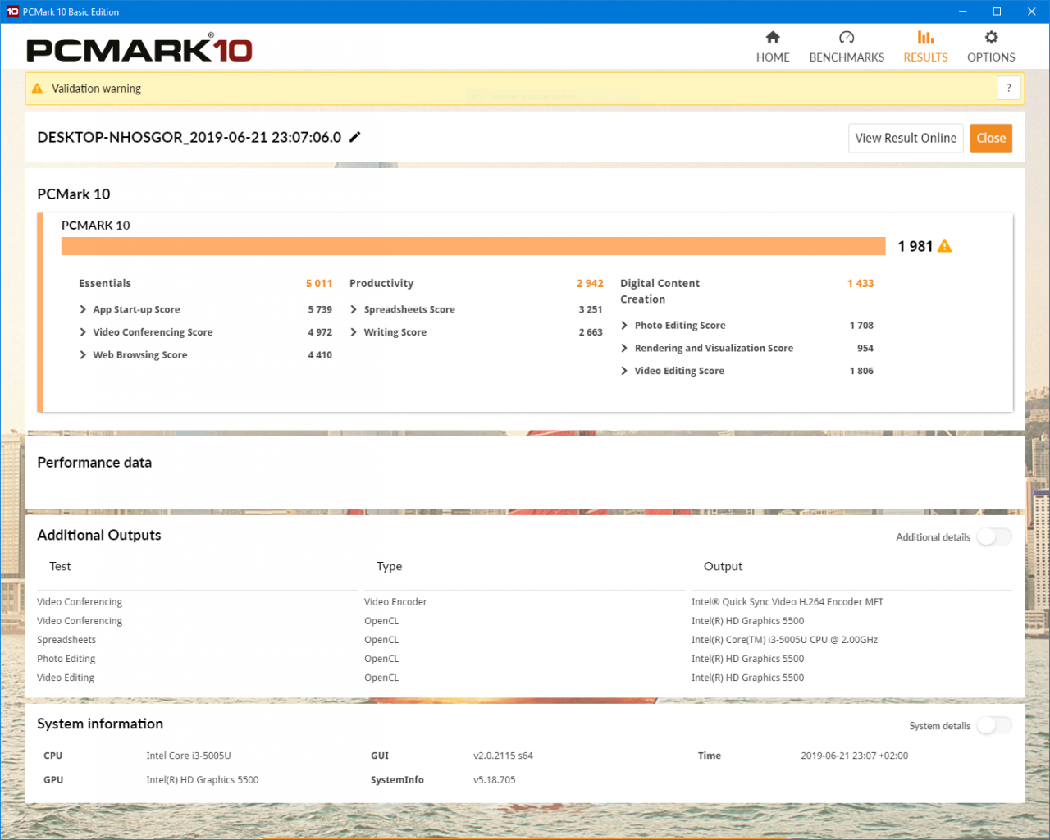The image size is (1050, 840).
Task: Click the Validation warning banner text
Action: (96, 89)
